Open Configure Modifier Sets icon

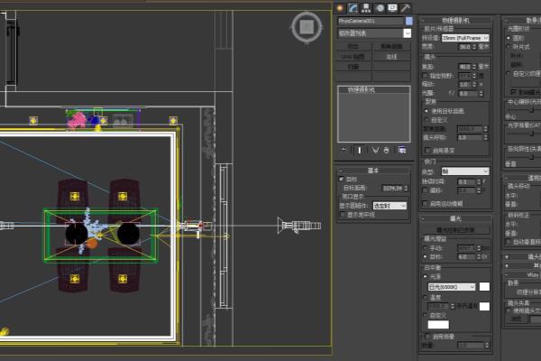[402, 151]
